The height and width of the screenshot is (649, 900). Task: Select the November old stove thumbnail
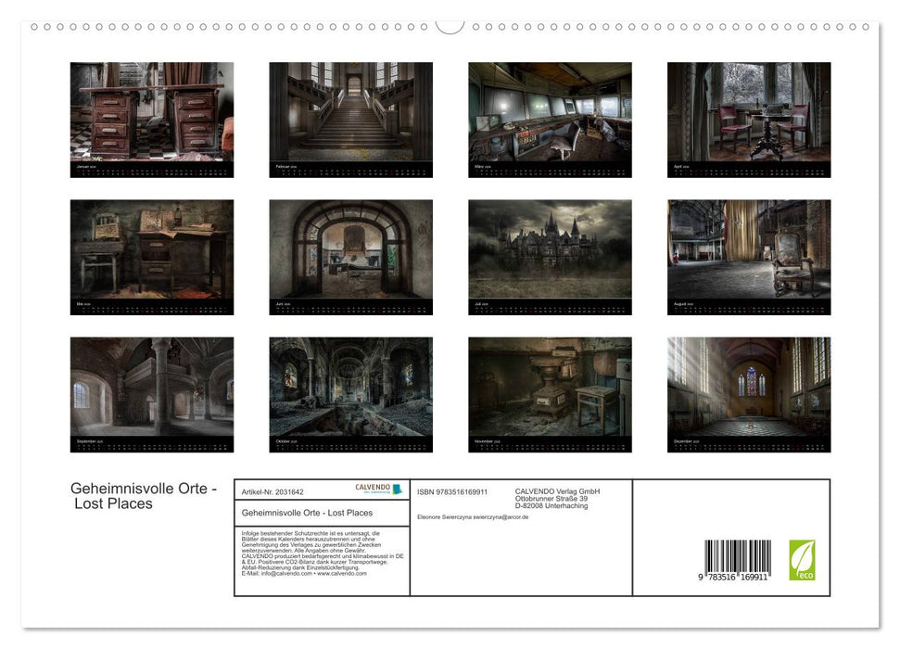point(550,387)
